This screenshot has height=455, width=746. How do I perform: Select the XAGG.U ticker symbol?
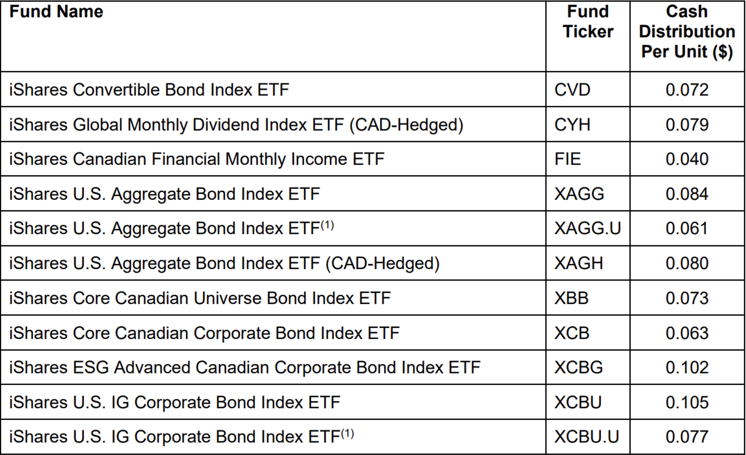(x=587, y=228)
